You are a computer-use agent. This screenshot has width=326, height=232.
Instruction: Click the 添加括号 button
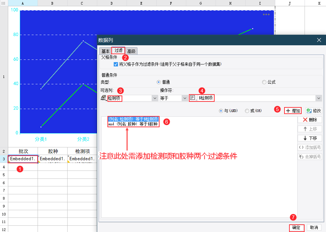(310, 147)
